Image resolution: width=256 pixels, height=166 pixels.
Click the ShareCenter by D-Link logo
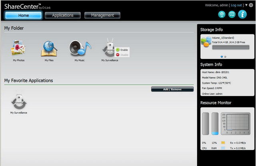pos(28,6)
